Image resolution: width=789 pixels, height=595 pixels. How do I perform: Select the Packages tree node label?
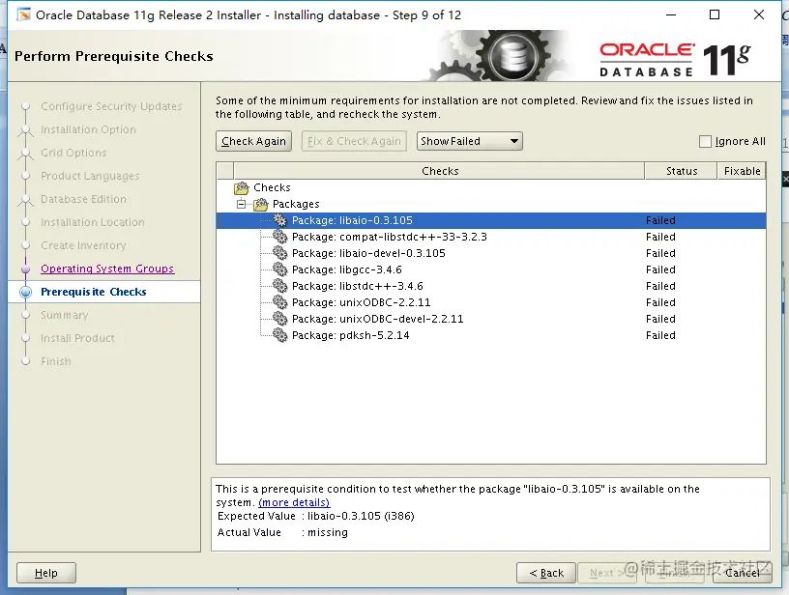tap(296, 204)
